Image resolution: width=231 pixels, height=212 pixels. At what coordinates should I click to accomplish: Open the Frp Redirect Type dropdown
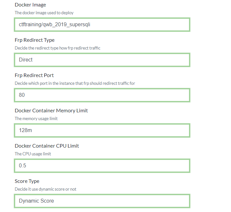click(x=102, y=60)
